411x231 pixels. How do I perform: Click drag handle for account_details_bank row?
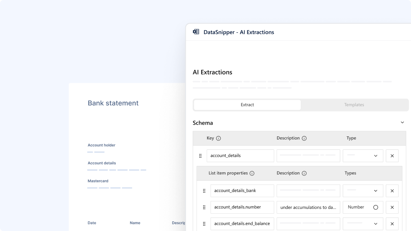204,191
